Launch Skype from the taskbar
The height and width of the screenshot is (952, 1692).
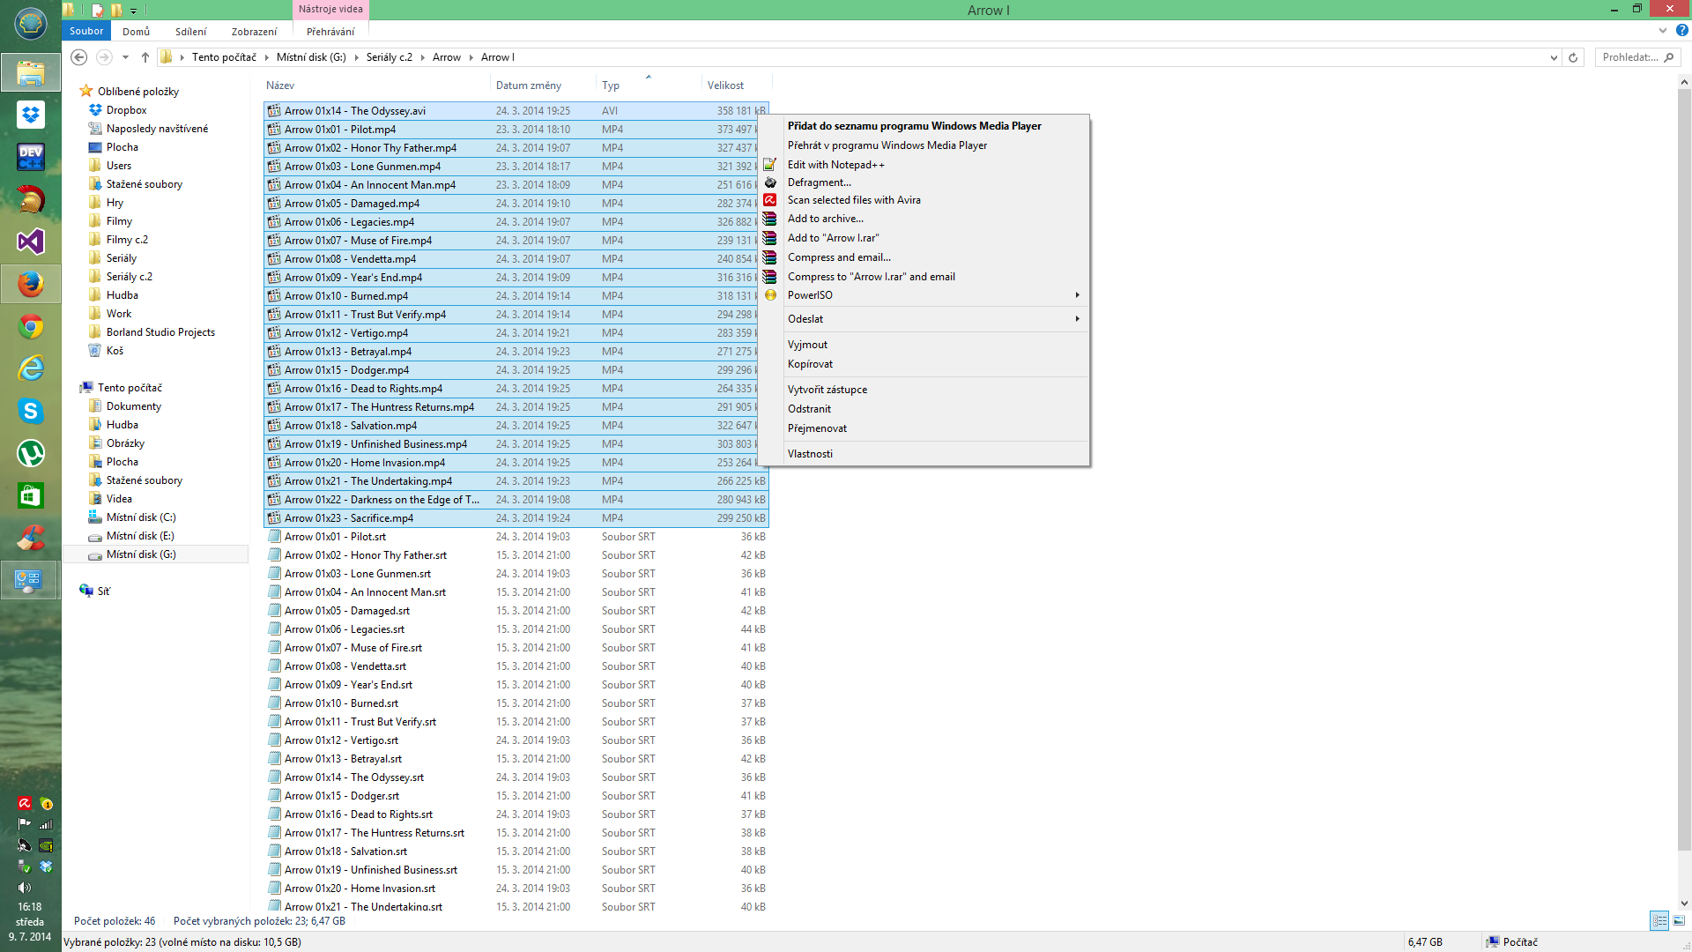point(31,411)
